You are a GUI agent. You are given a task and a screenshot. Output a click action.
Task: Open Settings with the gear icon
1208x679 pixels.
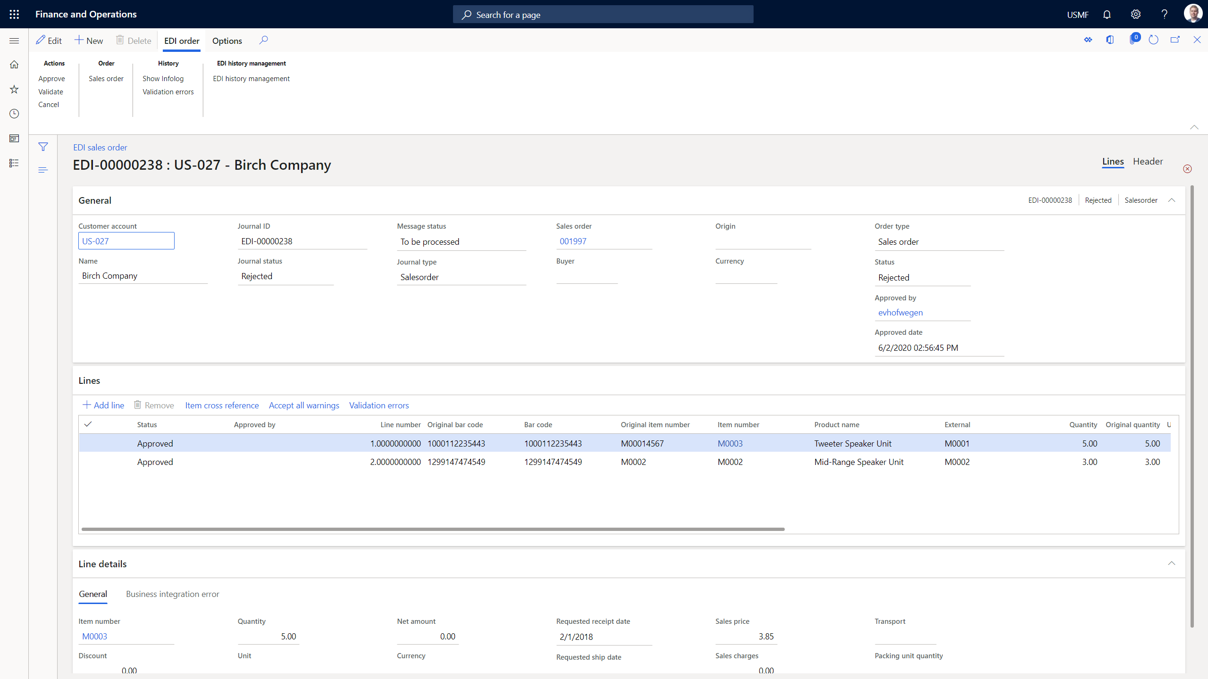click(x=1135, y=14)
